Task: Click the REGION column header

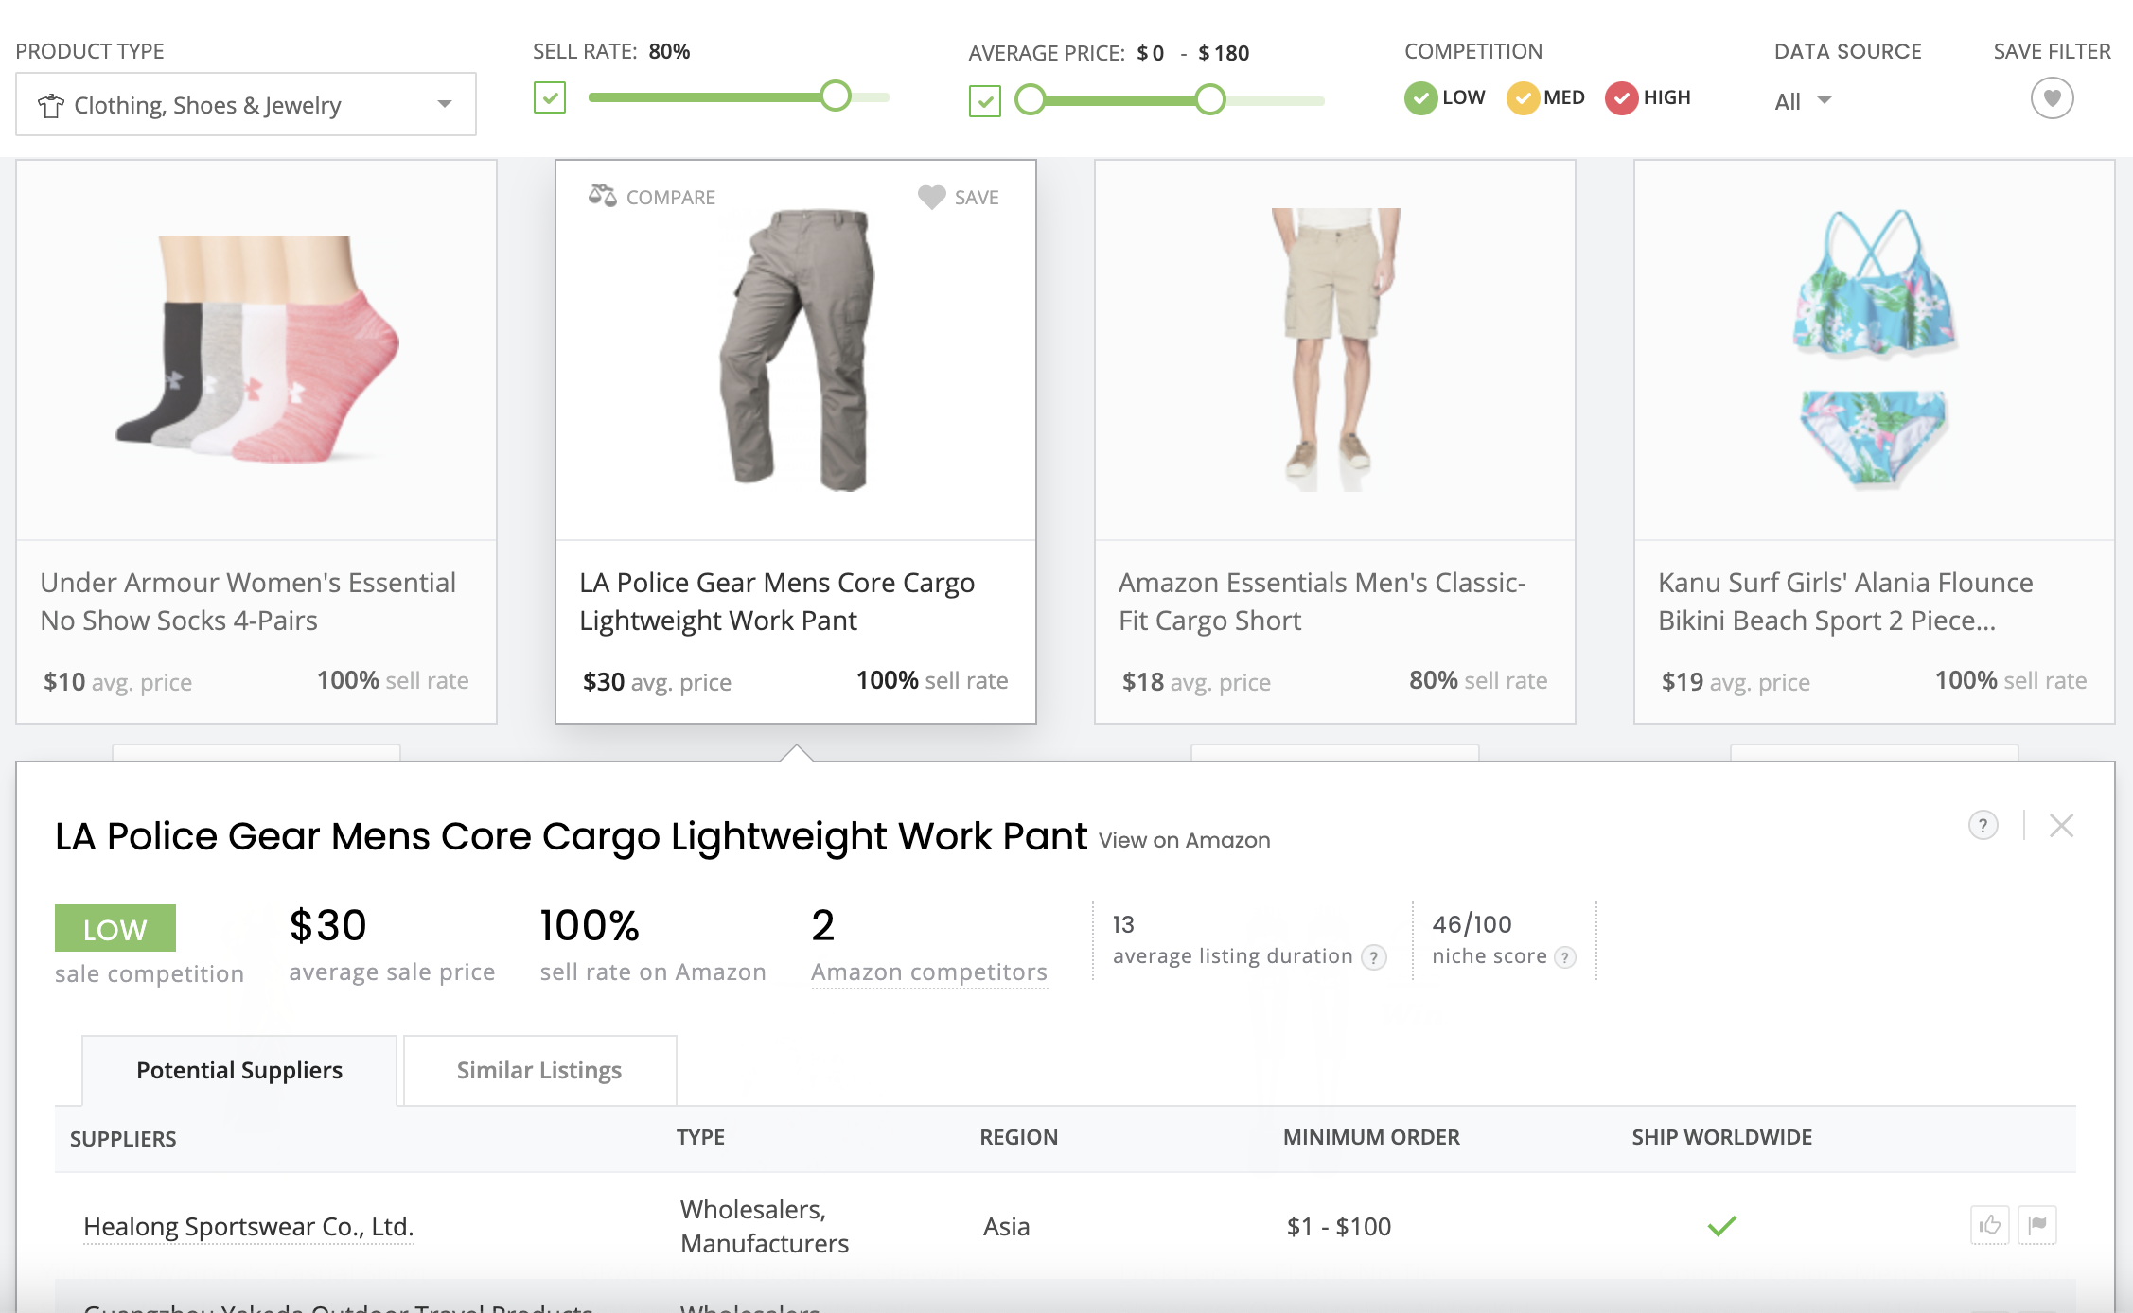Action: click(x=1019, y=1137)
